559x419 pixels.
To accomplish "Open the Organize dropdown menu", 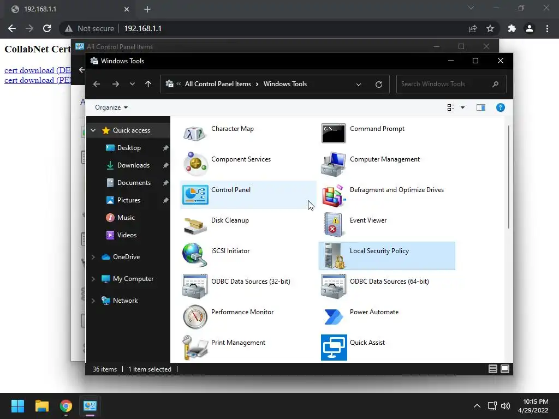I will pyautogui.click(x=111, y=107).
